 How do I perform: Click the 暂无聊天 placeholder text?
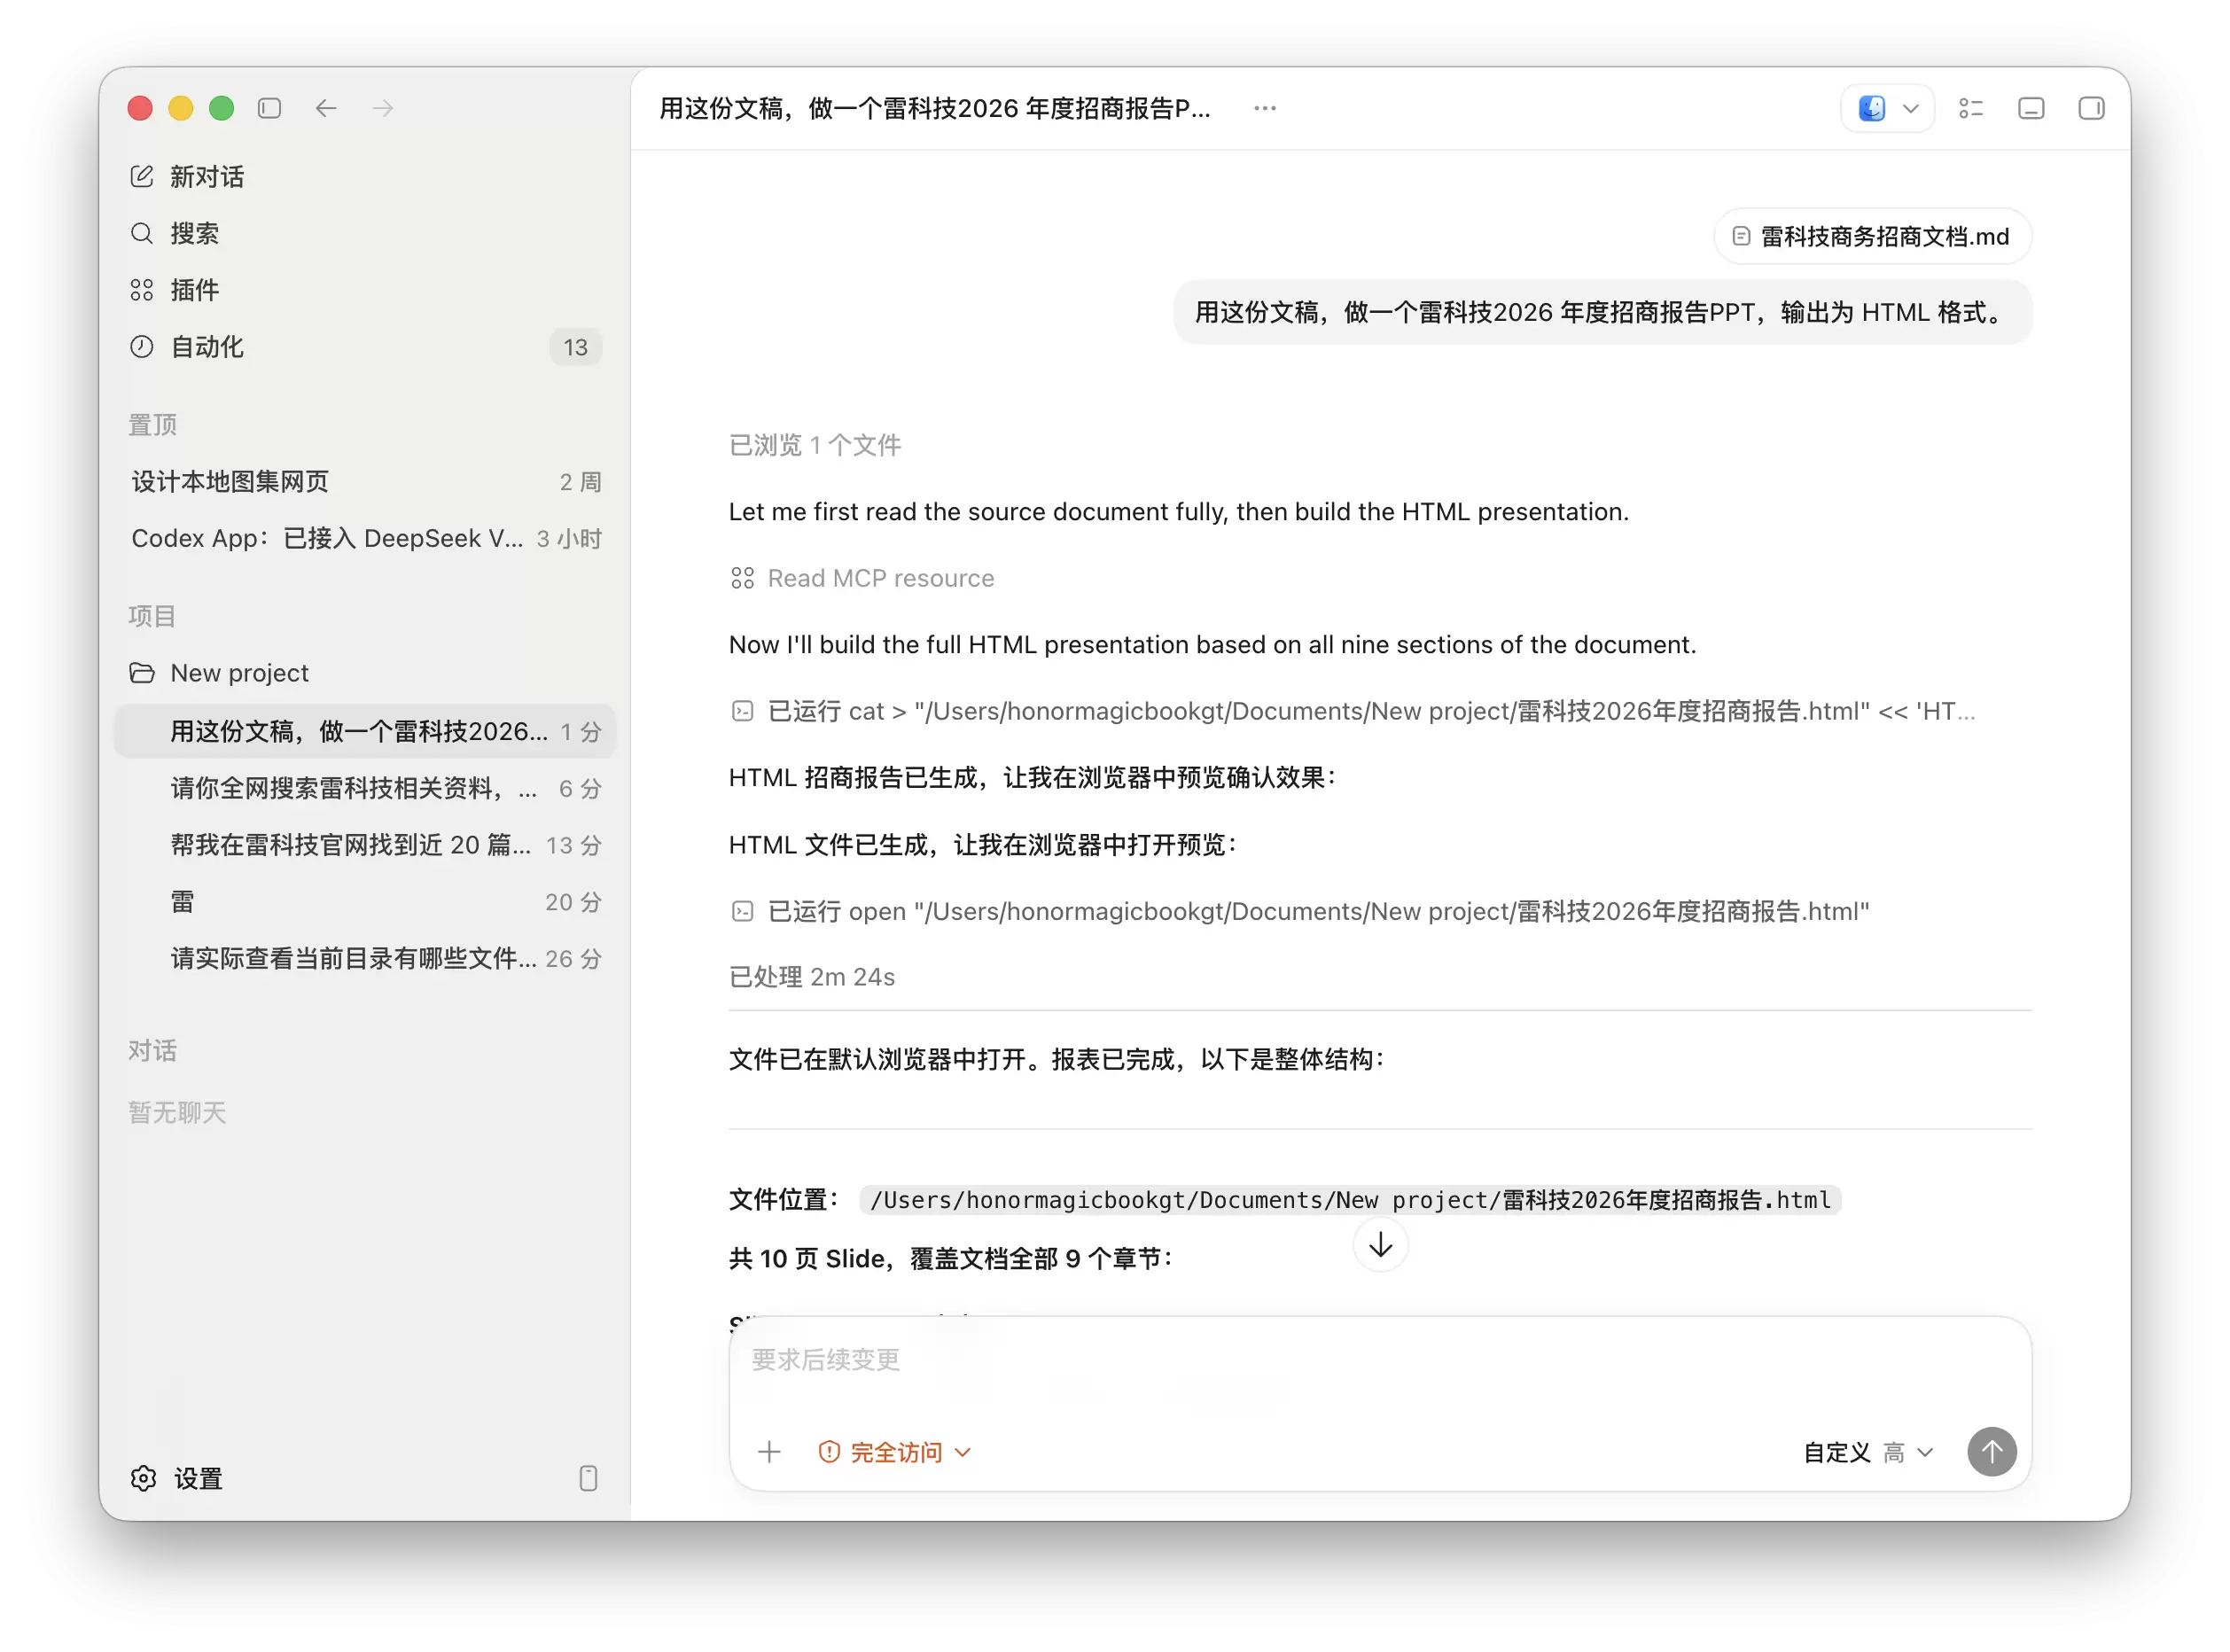tap(177, 1113)
